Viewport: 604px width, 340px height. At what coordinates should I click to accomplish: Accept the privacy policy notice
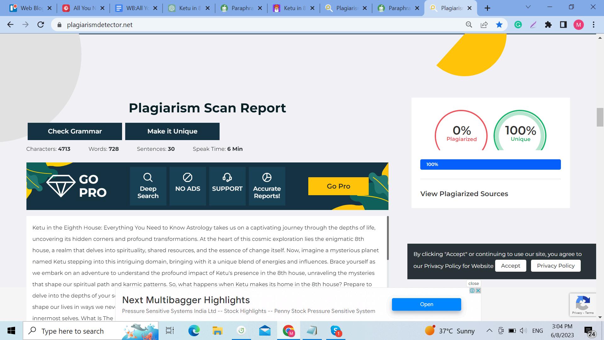pos(510,266)
